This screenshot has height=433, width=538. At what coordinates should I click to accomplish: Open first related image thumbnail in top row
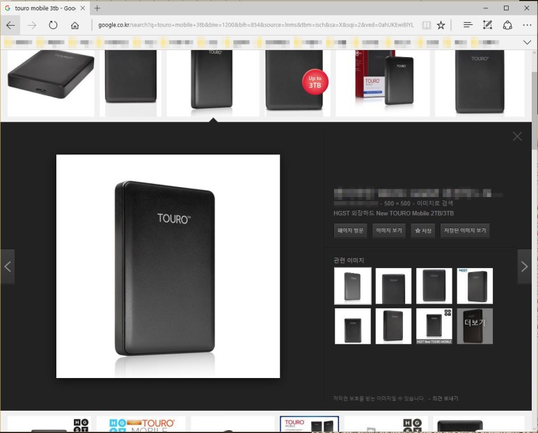coord(353,286)
